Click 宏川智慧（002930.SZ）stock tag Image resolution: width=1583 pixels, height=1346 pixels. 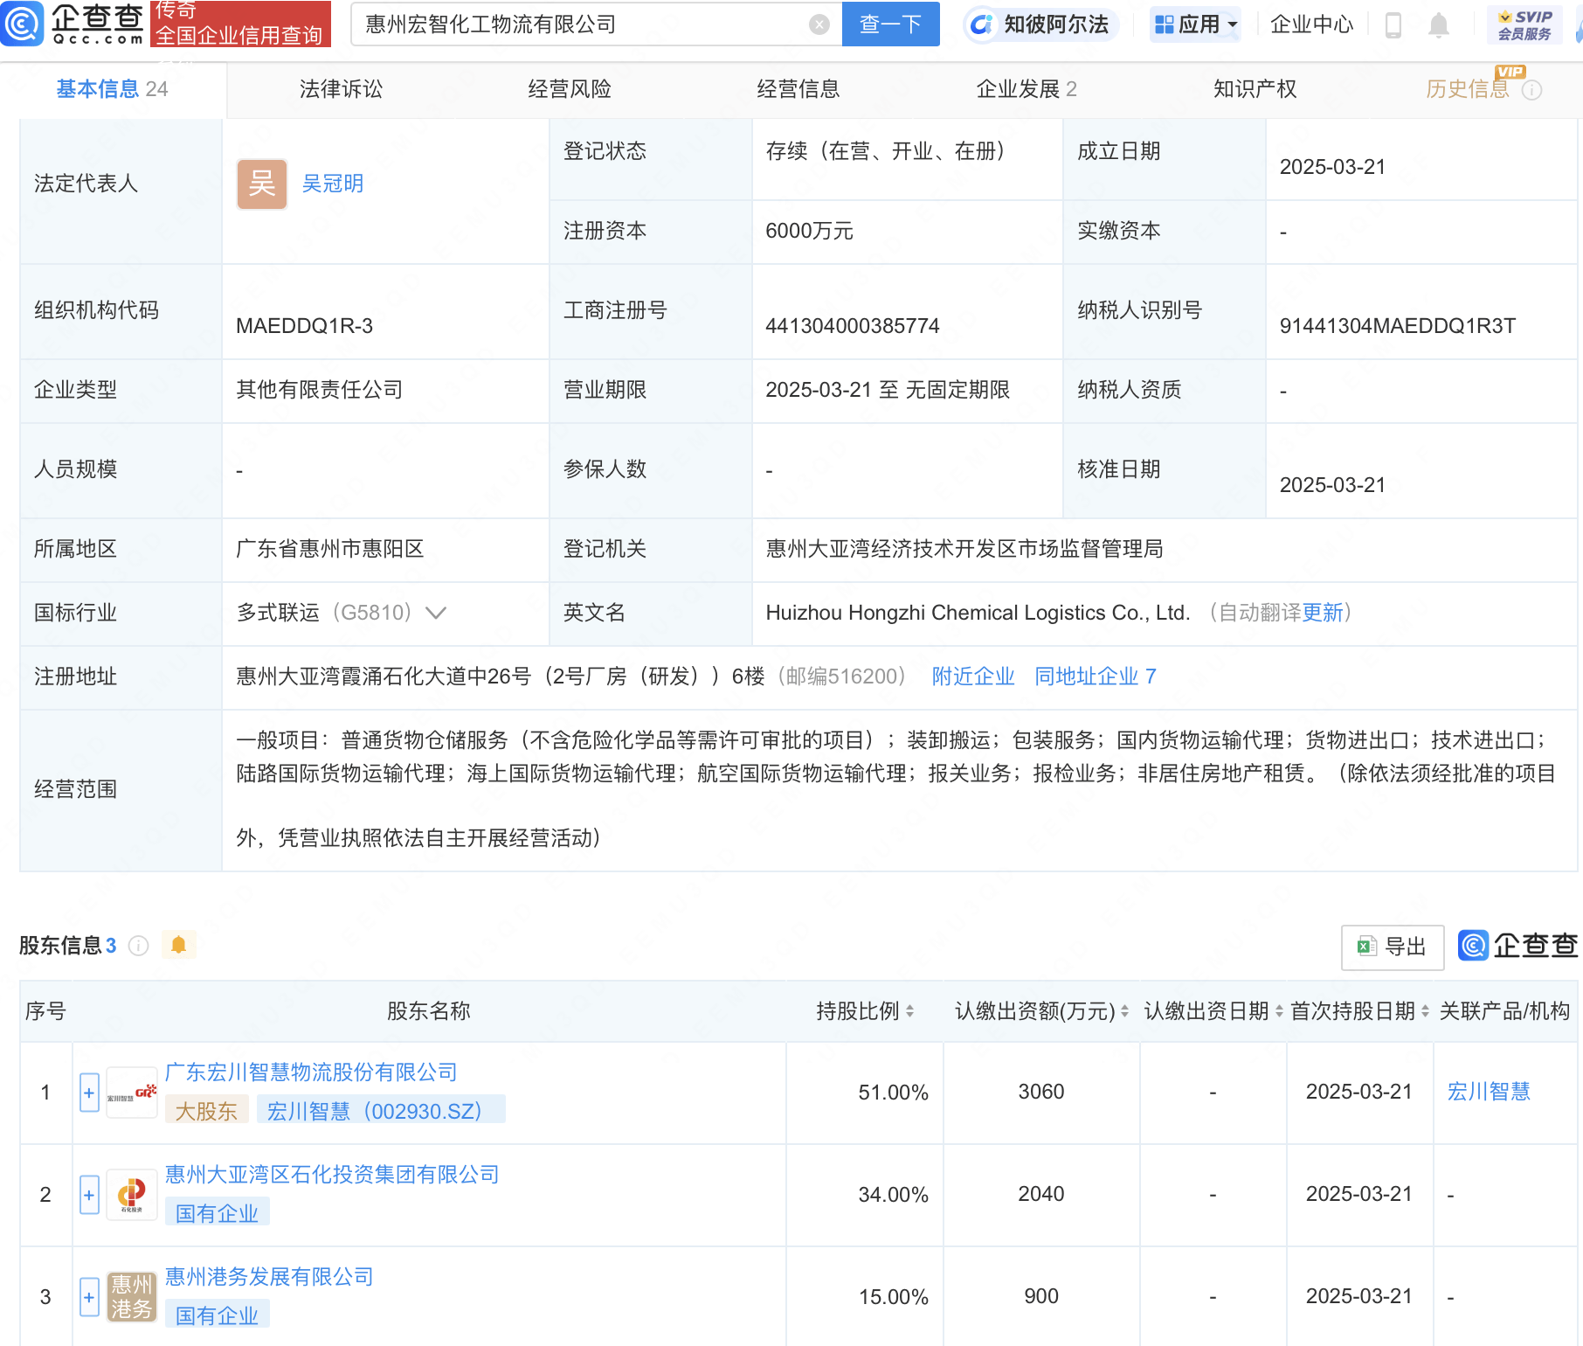coord(381,1111)
